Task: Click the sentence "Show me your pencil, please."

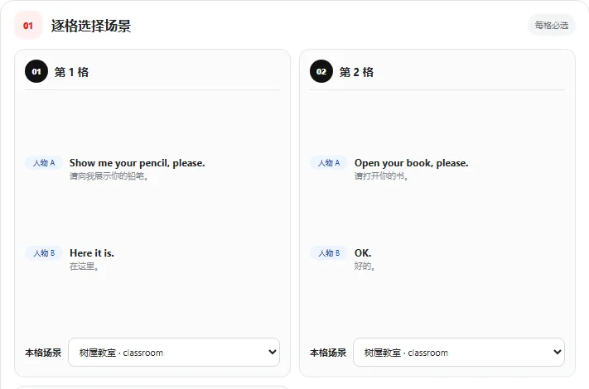Action: point(138,163)
